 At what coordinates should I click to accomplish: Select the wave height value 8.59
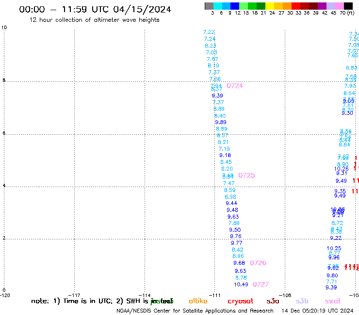point(229,190)
